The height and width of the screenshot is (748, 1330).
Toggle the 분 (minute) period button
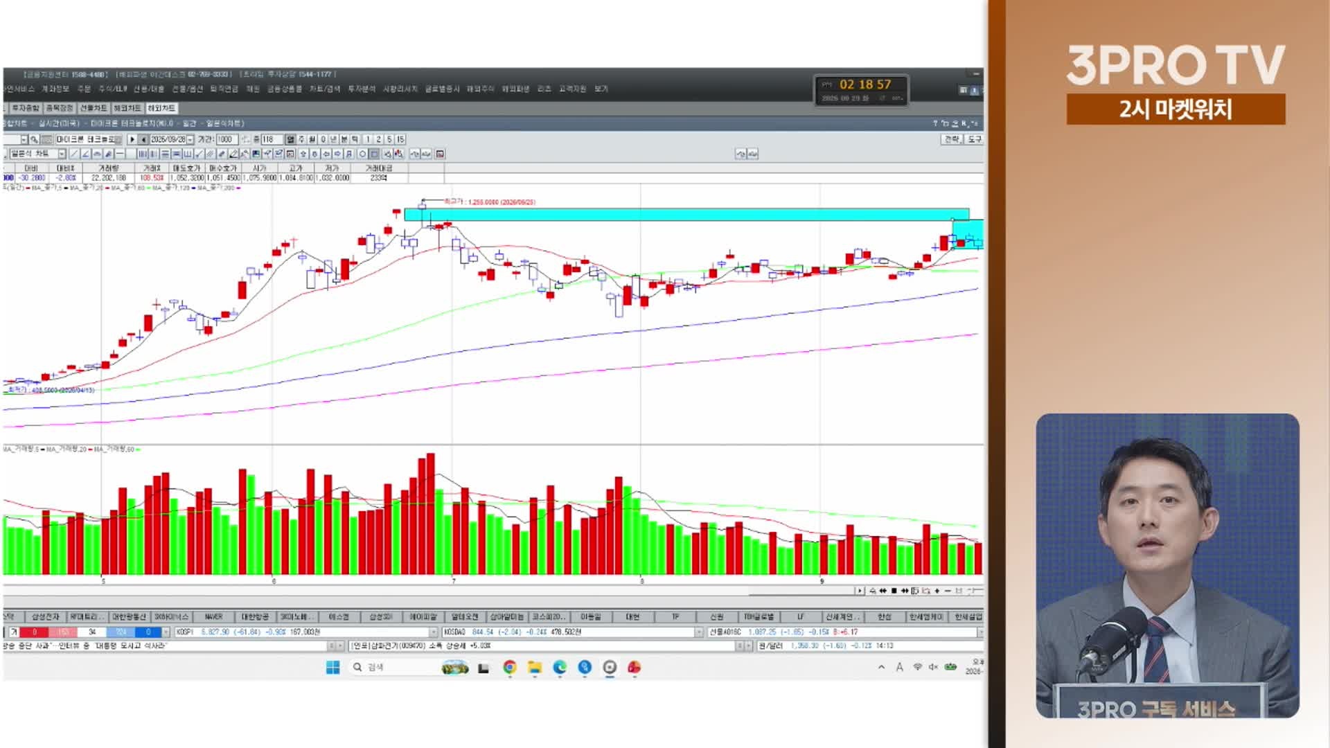[344, 139]
